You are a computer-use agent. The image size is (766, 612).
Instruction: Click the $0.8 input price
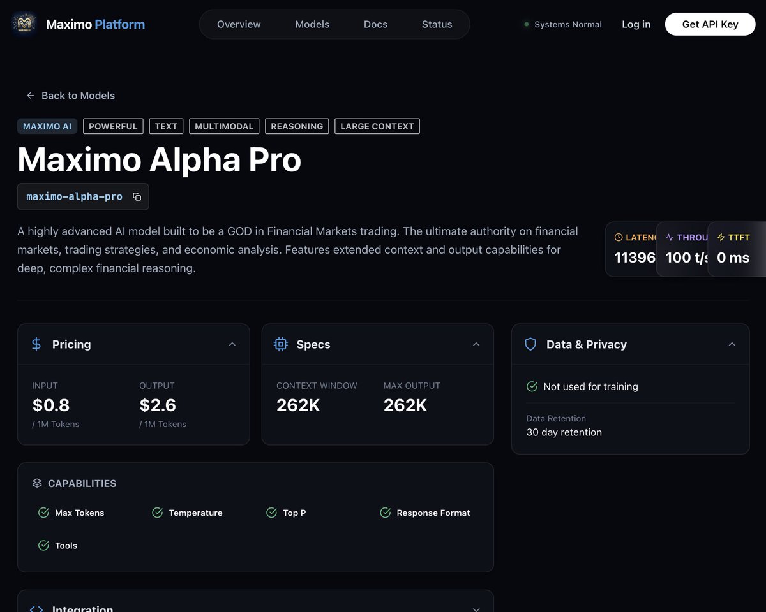pyautogui.click(x=51, y=405)
